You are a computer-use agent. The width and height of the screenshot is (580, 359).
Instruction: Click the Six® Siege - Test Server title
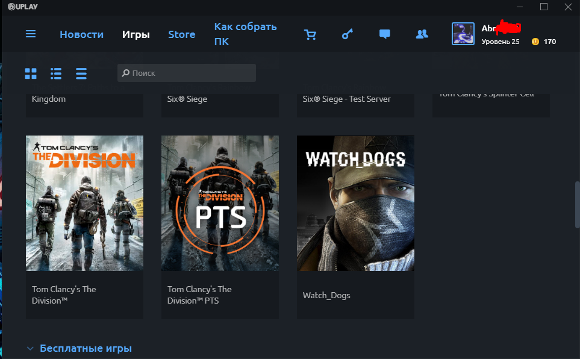click(x=346, y=99)
